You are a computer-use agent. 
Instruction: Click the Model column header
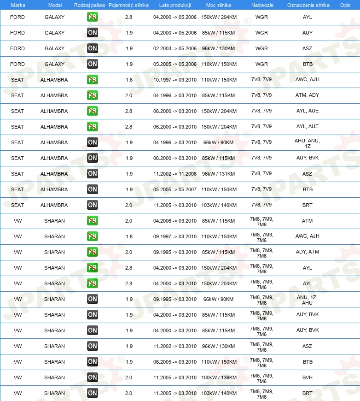coord(55,5)
